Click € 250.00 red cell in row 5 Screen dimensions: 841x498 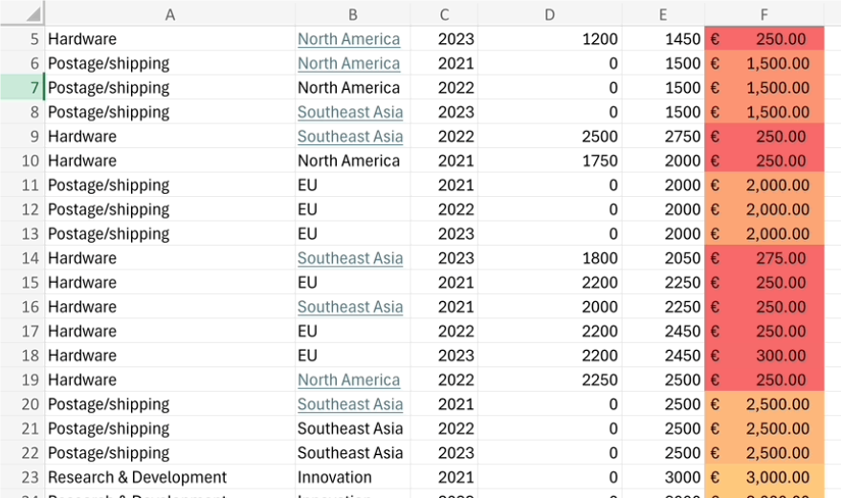764,39
